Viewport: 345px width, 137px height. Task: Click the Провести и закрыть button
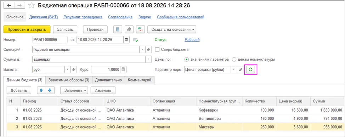point(27,29)
